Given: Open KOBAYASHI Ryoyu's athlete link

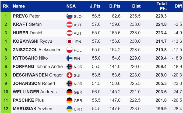Looking at the screenshot, I should [32, 41].
